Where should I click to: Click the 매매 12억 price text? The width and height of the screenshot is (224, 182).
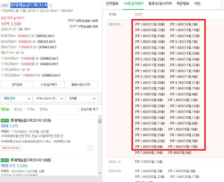click(x=9, y=126)
